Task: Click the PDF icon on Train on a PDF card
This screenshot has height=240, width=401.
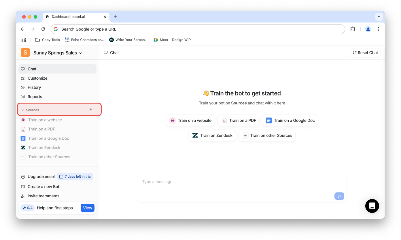Action: point(224,121)
